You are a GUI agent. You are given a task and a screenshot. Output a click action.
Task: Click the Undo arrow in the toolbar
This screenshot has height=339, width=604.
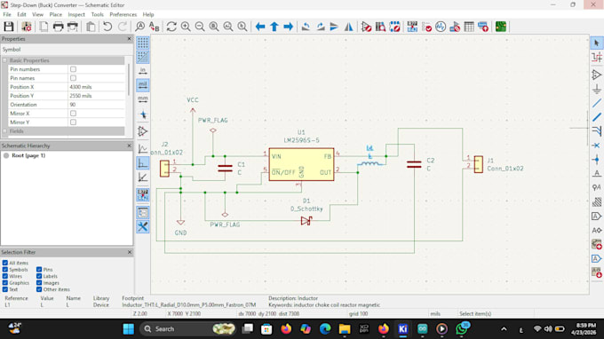[x=107, y=27]
